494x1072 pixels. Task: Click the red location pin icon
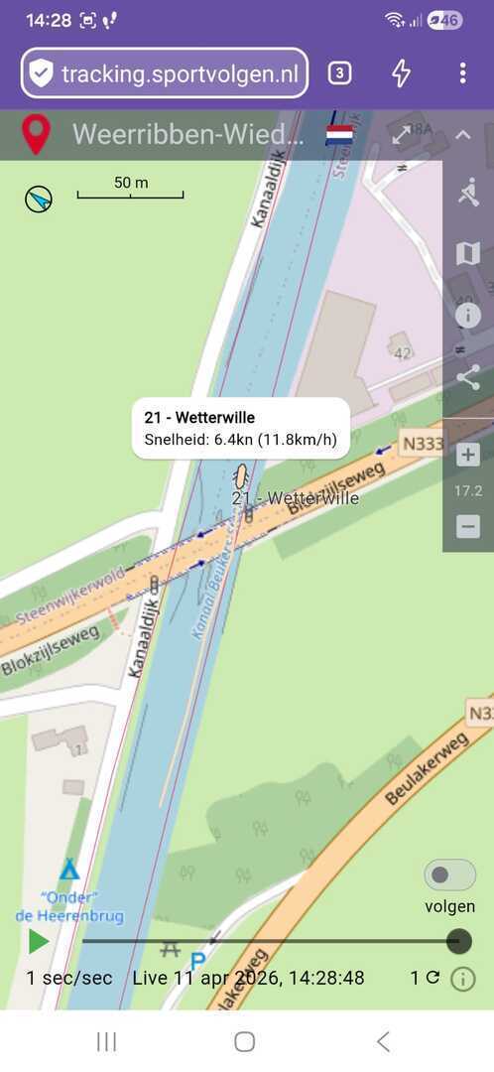pyautogui.click(x=37, y=135)
